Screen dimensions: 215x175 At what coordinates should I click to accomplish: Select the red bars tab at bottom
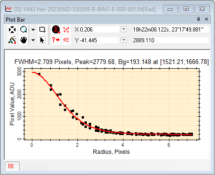tap(12, 166)
